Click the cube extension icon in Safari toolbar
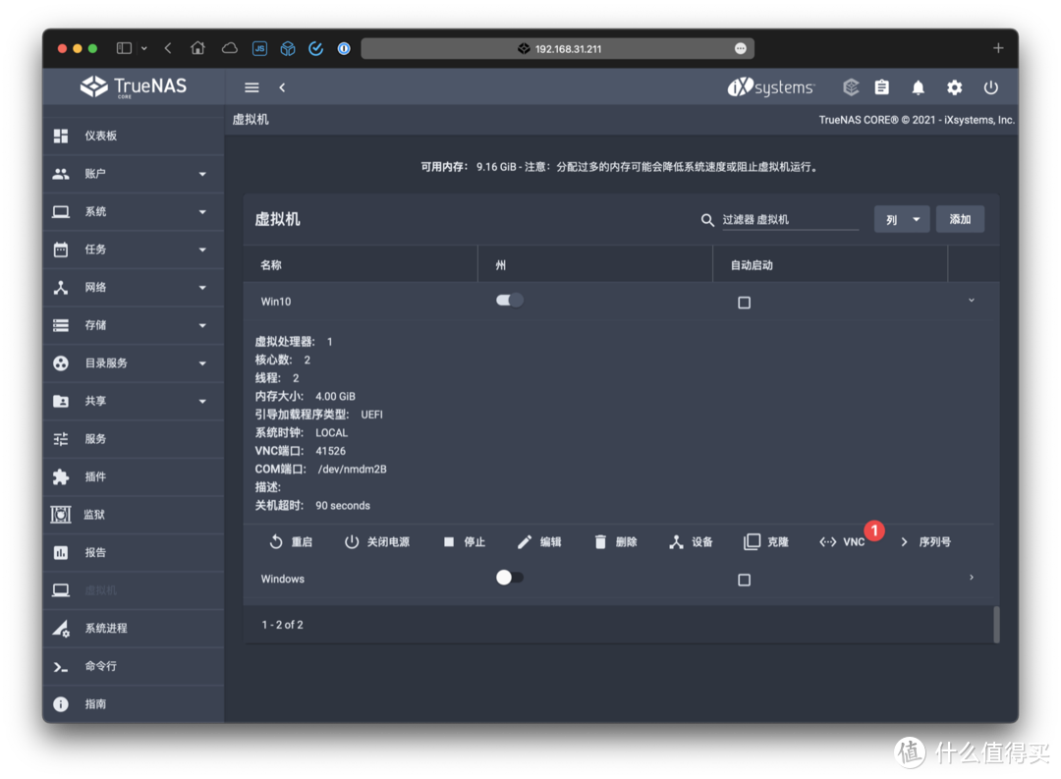Image resolution: width=1061 pixels, height=779 pixels. coord(288,48)
